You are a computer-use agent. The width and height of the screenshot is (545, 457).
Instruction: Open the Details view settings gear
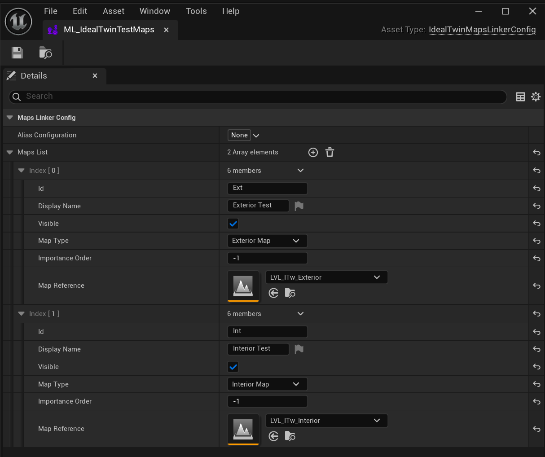tap(536, 97)
